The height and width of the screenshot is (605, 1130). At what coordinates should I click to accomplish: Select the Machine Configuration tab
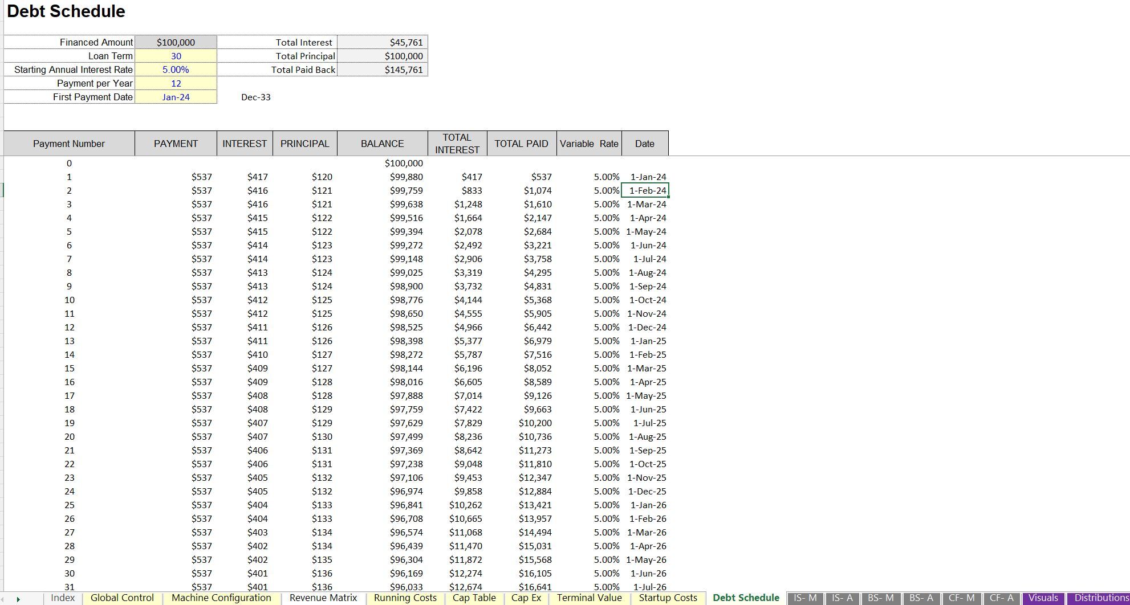coord(221,598)
